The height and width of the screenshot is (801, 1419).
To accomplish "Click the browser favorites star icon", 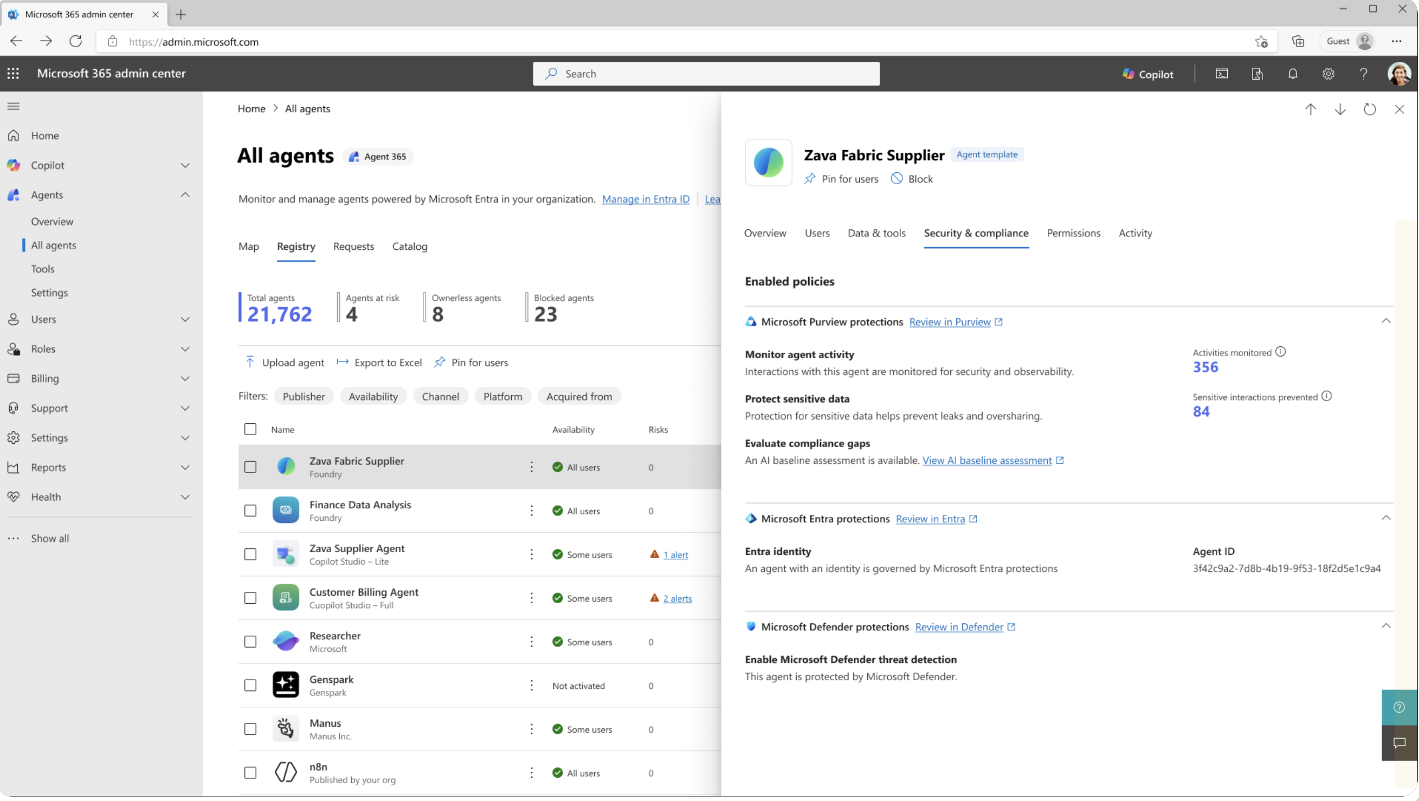I will [x=1261, y=42].
